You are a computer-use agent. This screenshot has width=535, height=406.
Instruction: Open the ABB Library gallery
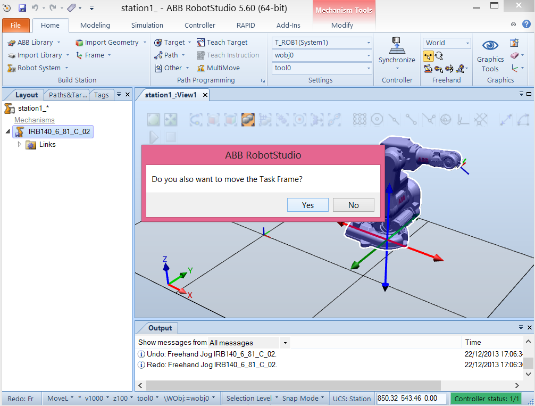click(x=34, y=43)
